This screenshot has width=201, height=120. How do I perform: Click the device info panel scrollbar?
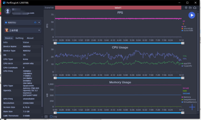(x=42, y=77)
